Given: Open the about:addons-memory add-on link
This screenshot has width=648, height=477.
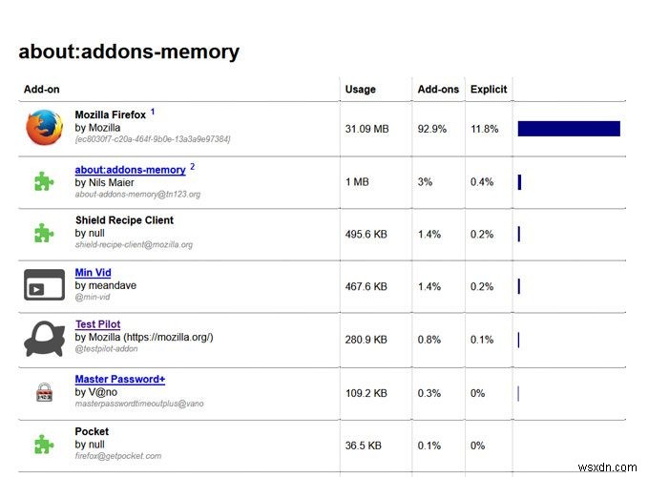Looking at the screenshot, I should 130,170.
